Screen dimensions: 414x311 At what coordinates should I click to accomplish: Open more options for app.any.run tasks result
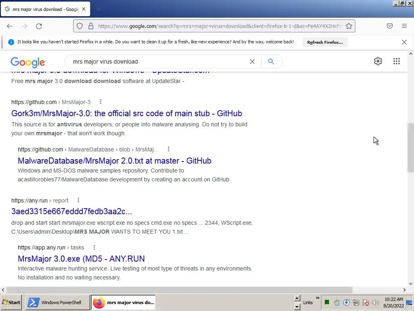94,247
